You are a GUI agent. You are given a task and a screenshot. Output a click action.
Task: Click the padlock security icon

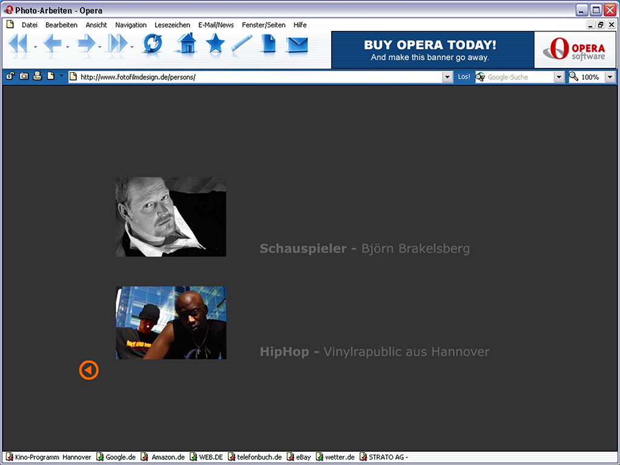(x=10, y=76)
